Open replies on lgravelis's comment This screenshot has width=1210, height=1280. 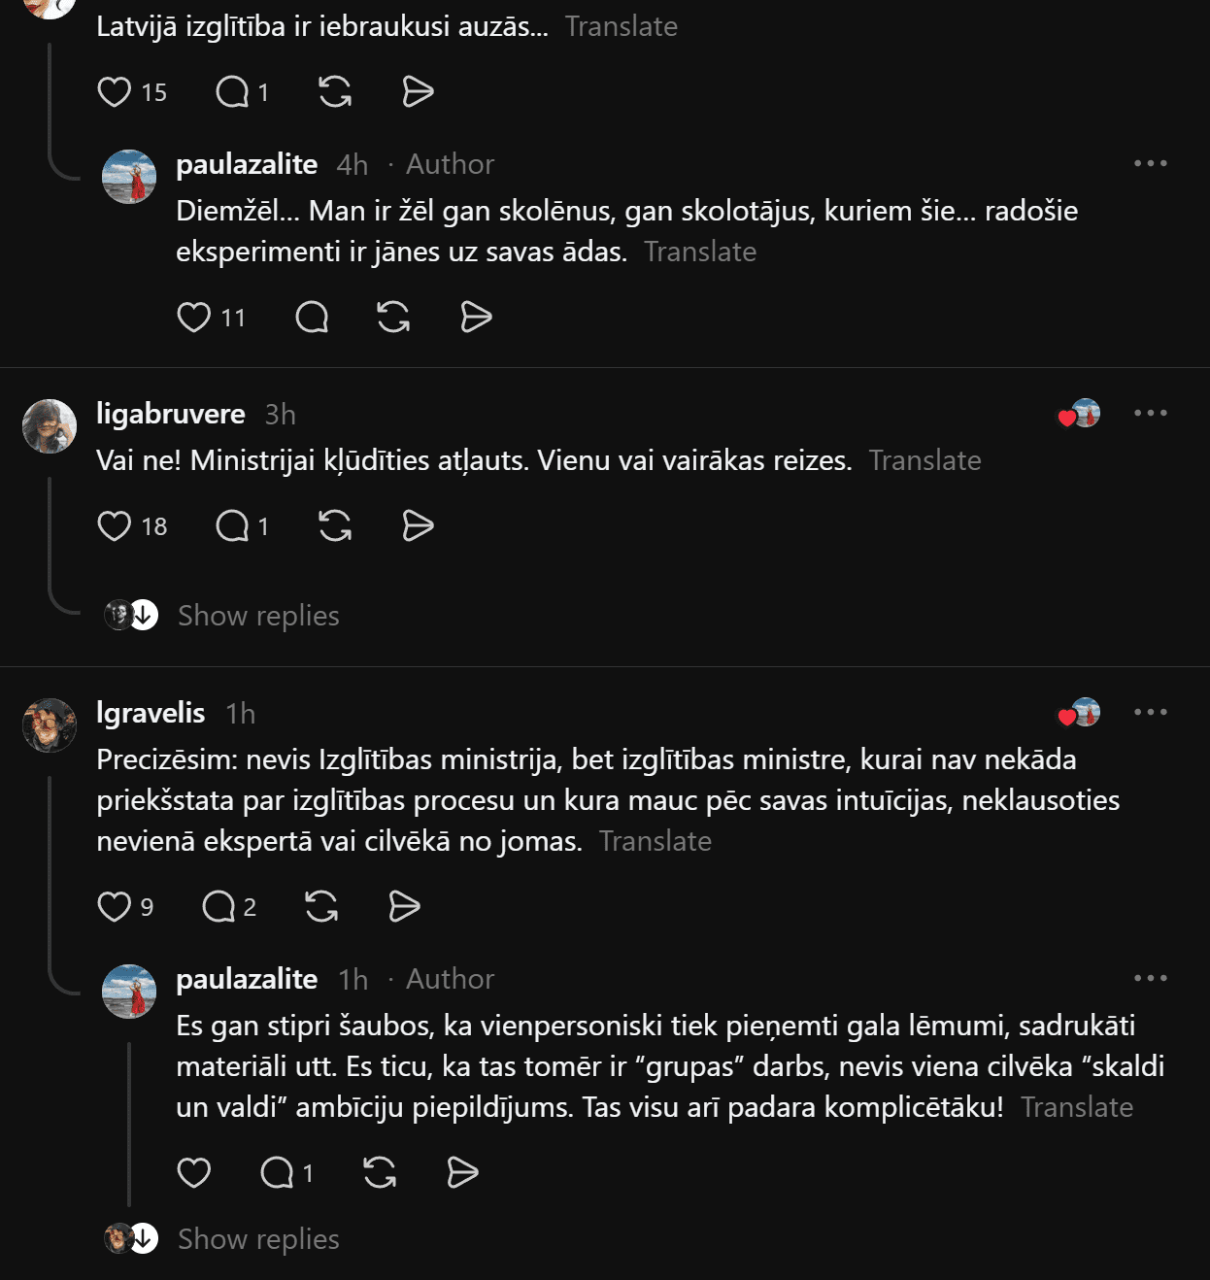coord(229,906)
